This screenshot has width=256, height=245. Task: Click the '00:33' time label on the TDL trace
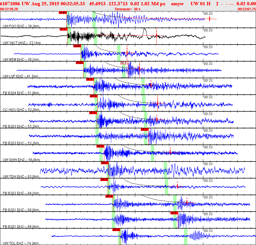(208, 231)
